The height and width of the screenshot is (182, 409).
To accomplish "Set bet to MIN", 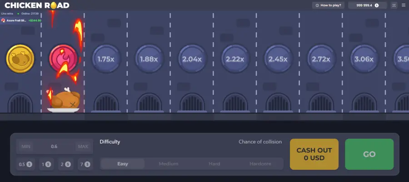I will tap(26, 146).
